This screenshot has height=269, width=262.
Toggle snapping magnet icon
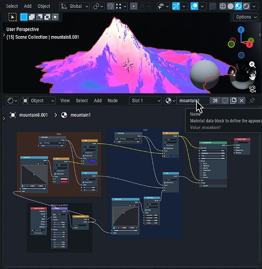[x=110, y=6]
